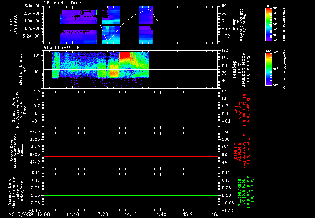
Task: Click the 152 telemetry axis tick
Action: coord(225,147)
